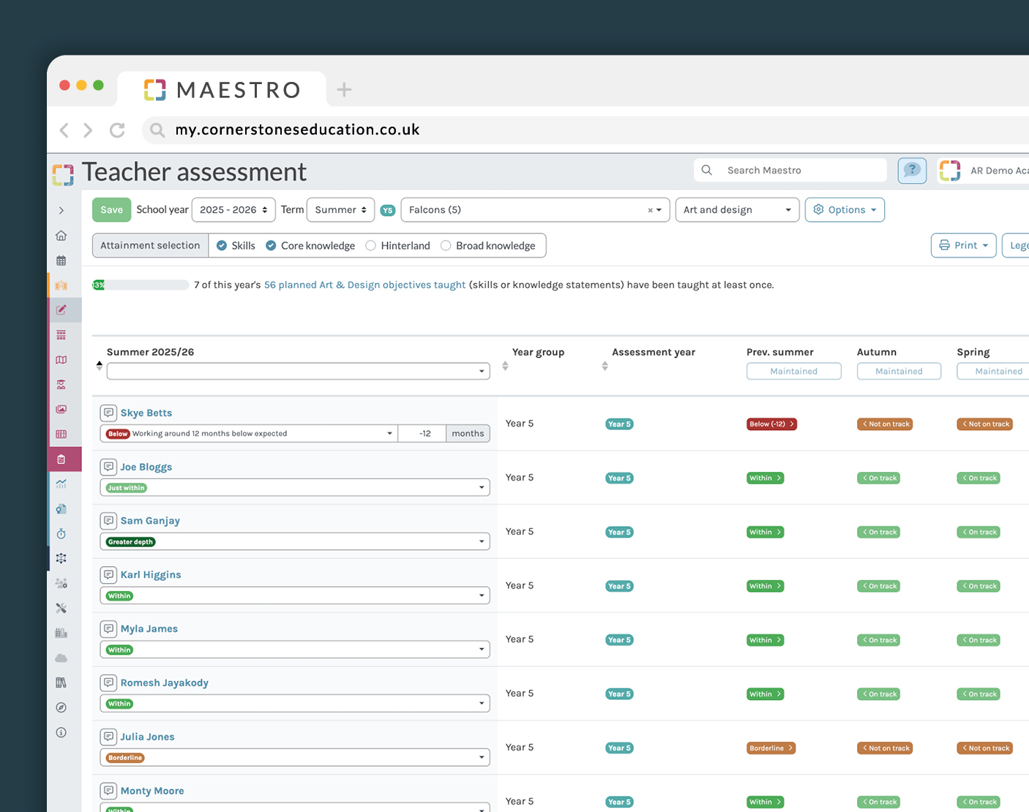The height and width of the screenshot is (812, 1029).
Task: Select the Broad knowledge radio button
Action: [446, 245]
